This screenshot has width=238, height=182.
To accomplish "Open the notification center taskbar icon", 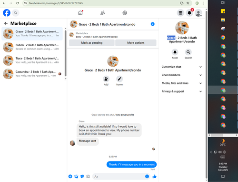I will click(x=223, y=176).
